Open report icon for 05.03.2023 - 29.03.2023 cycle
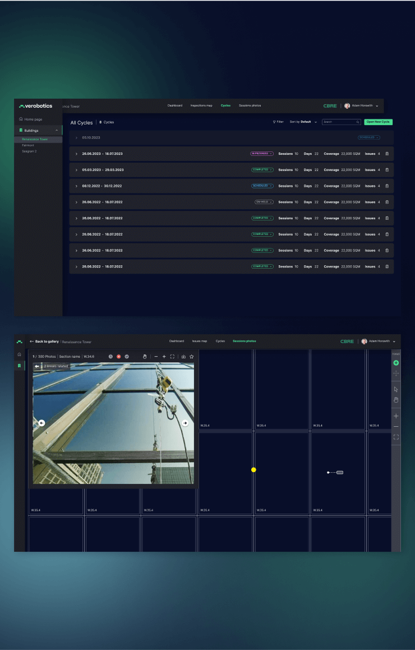This screenshot has width=415, height=650. tap(387, 170)
